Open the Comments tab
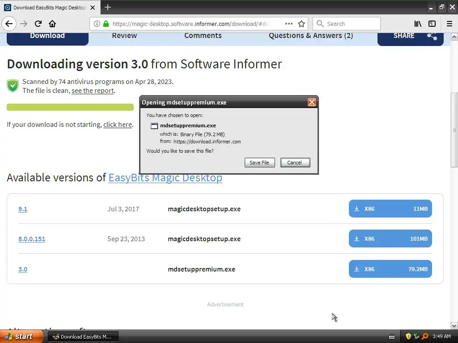Image resolution: width=458 pixels, height=343 pixels. 203,36
